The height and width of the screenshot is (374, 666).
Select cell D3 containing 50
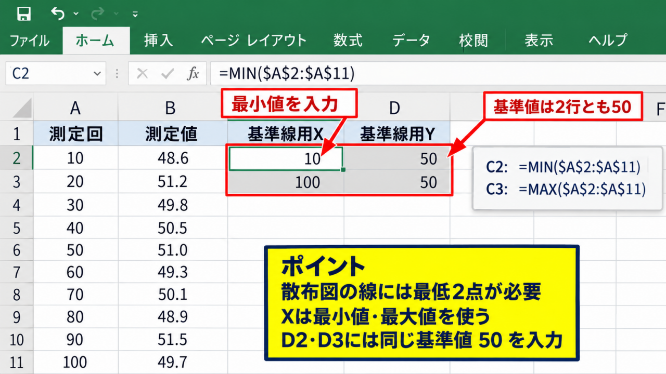tap(398, 182)
